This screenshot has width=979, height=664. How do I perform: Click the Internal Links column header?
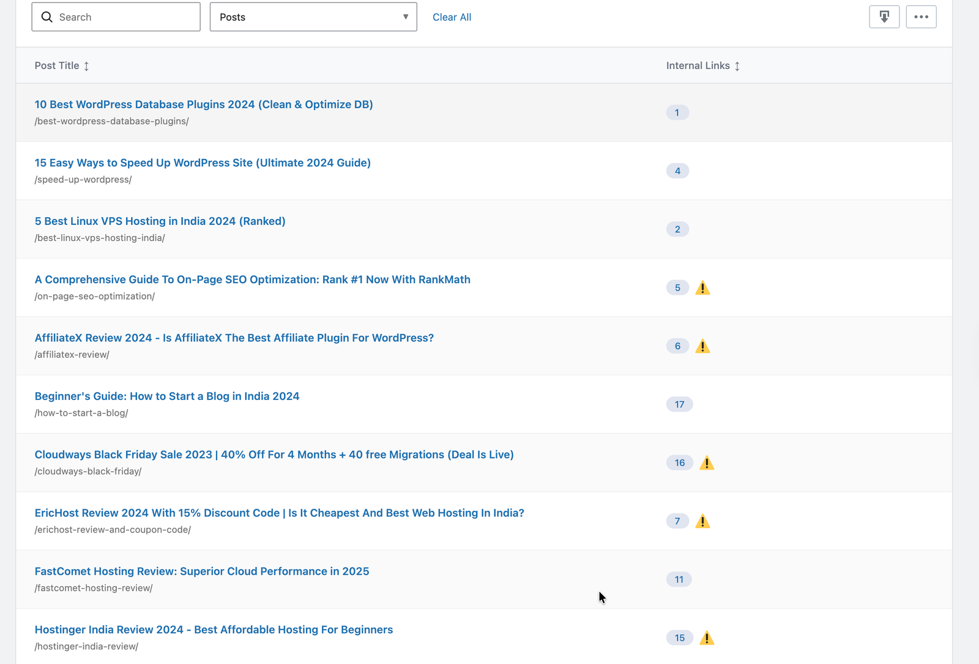[x=698, y=65]
